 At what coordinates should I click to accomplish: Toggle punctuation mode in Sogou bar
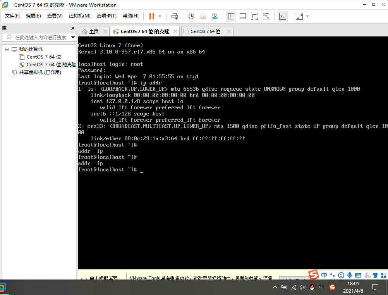[332, 275]
